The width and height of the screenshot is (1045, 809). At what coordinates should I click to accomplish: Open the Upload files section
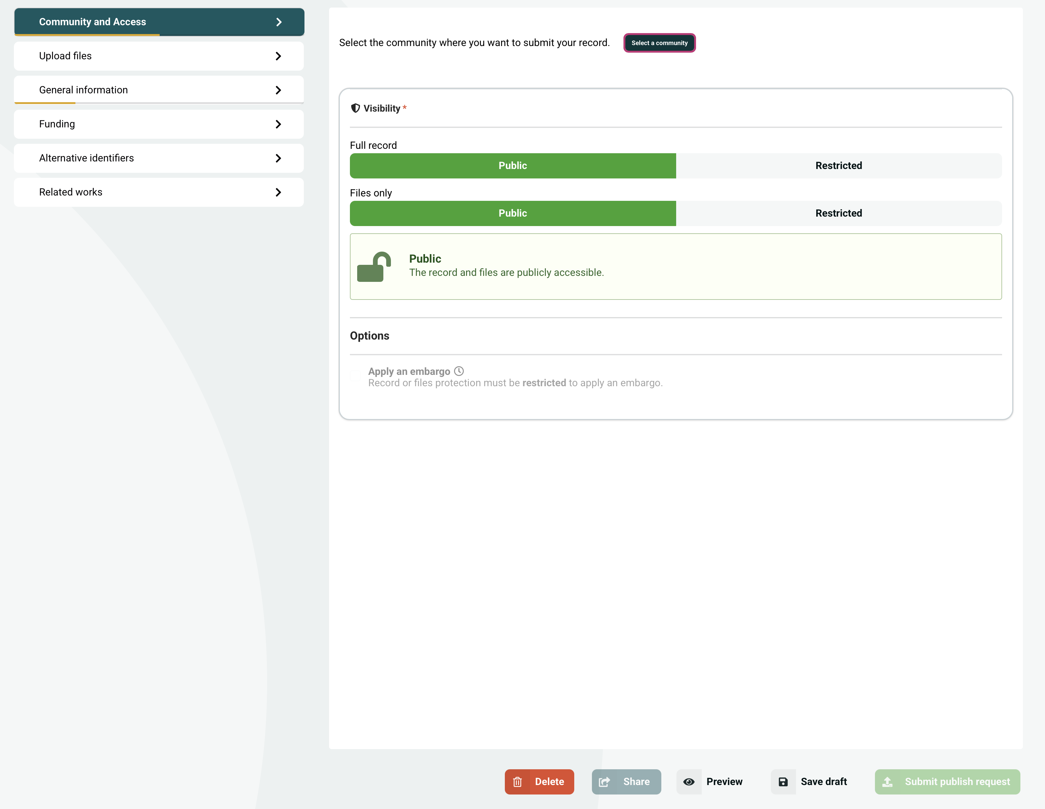[159, 56]
